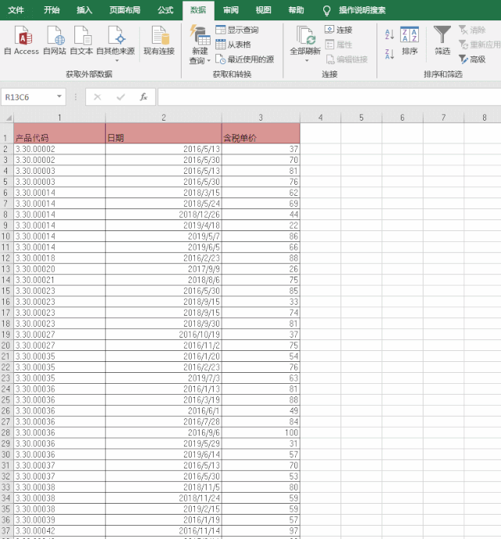Viewport: 501px width, 539px height.
Task: Select column 2 header
Action: point(164,118)
